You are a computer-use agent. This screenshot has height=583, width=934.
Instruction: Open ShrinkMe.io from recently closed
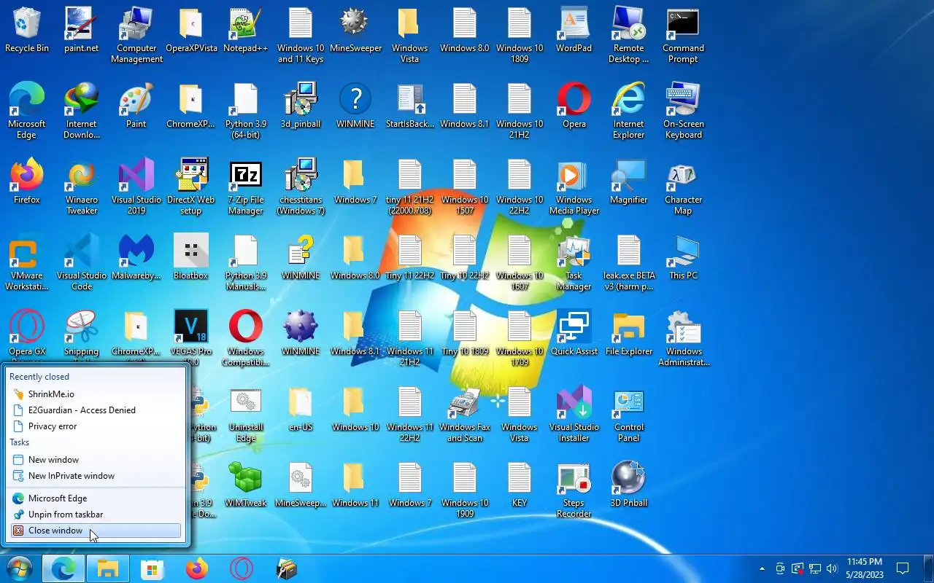tap(96, 394)
